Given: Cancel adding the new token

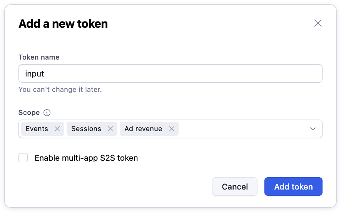Looking at the screenshot, I should 235,186.
